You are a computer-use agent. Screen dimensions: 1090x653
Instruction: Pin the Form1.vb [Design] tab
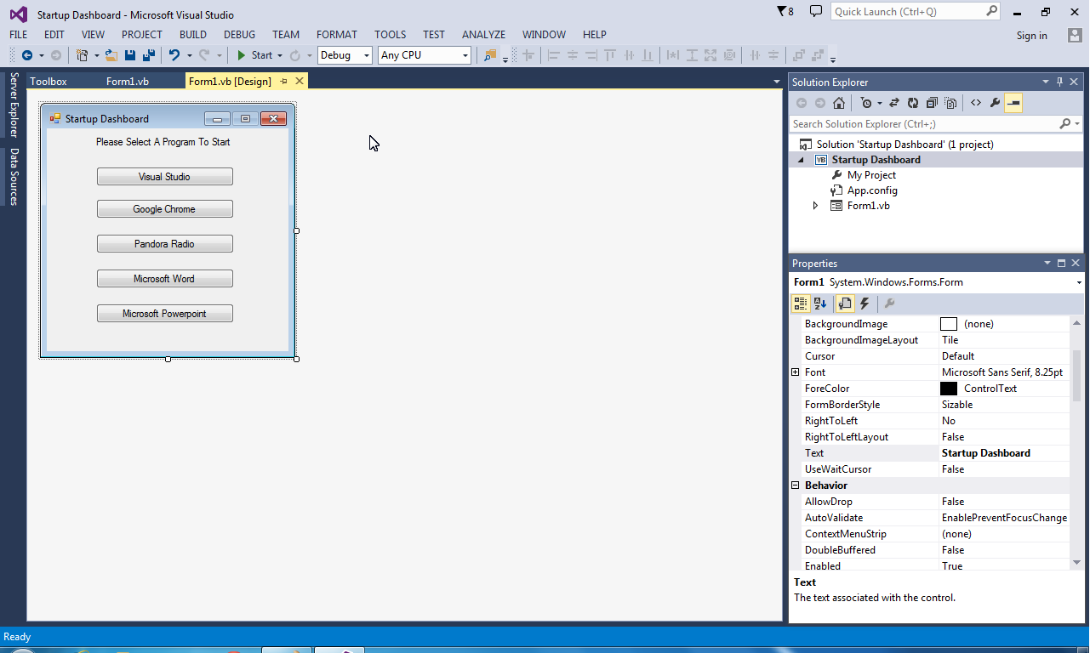284,81
